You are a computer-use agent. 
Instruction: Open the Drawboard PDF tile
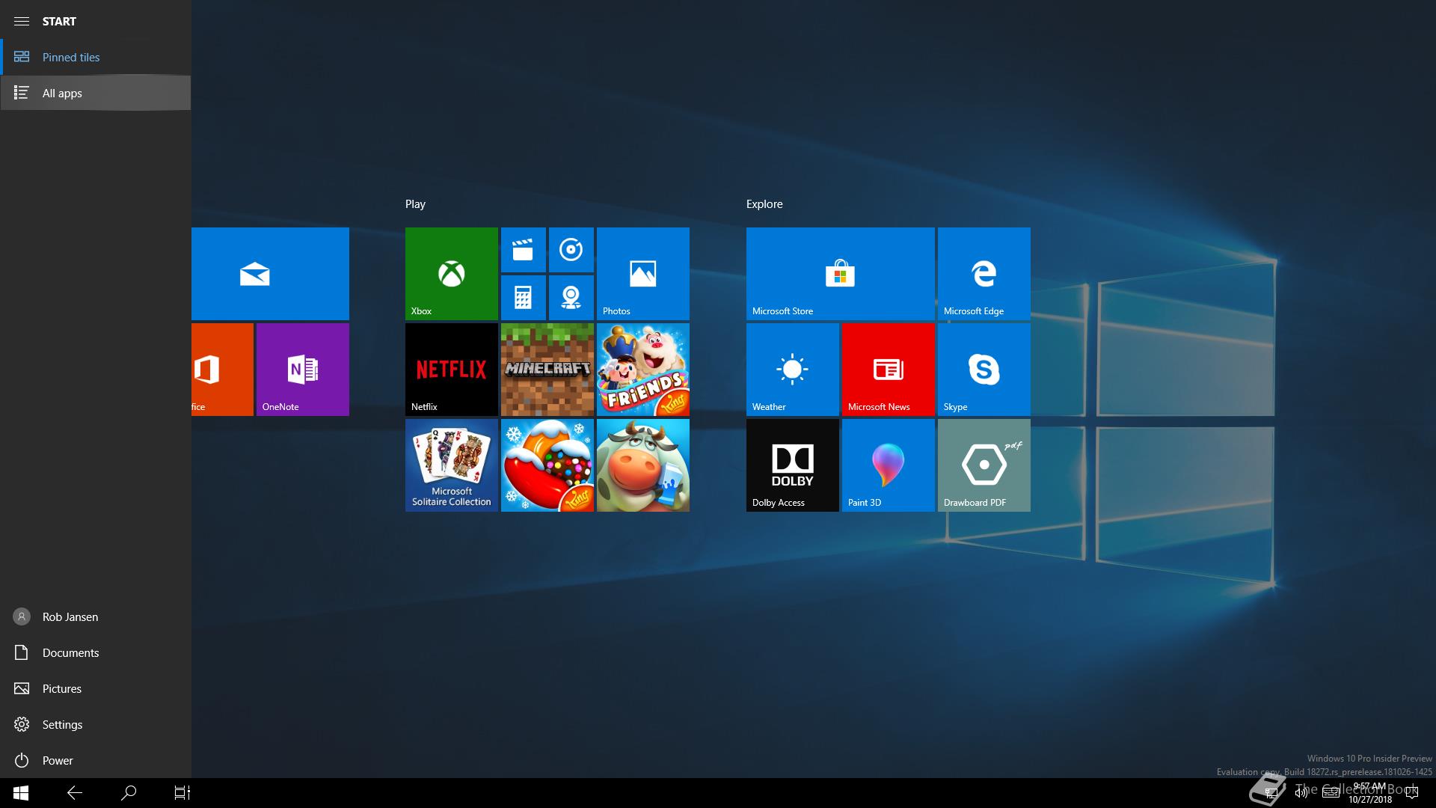click(984, 465)
